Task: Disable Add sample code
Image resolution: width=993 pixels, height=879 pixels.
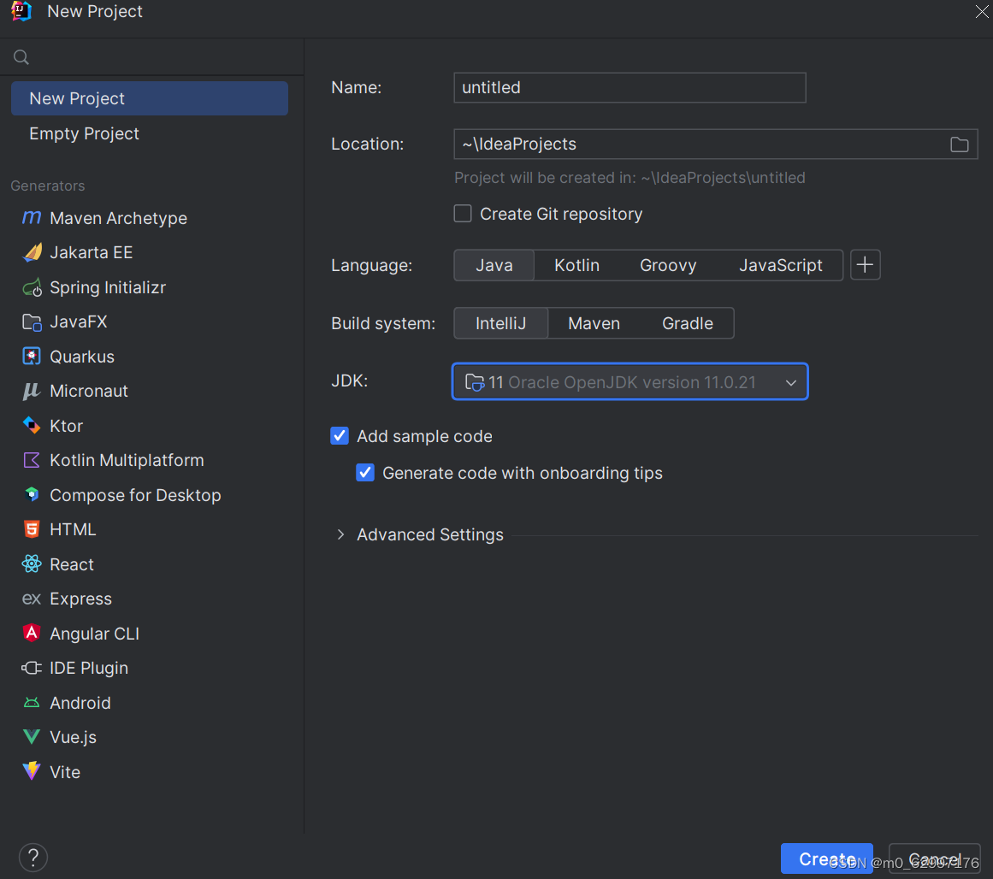Action: pyautogui.click(x=340, y=435)
